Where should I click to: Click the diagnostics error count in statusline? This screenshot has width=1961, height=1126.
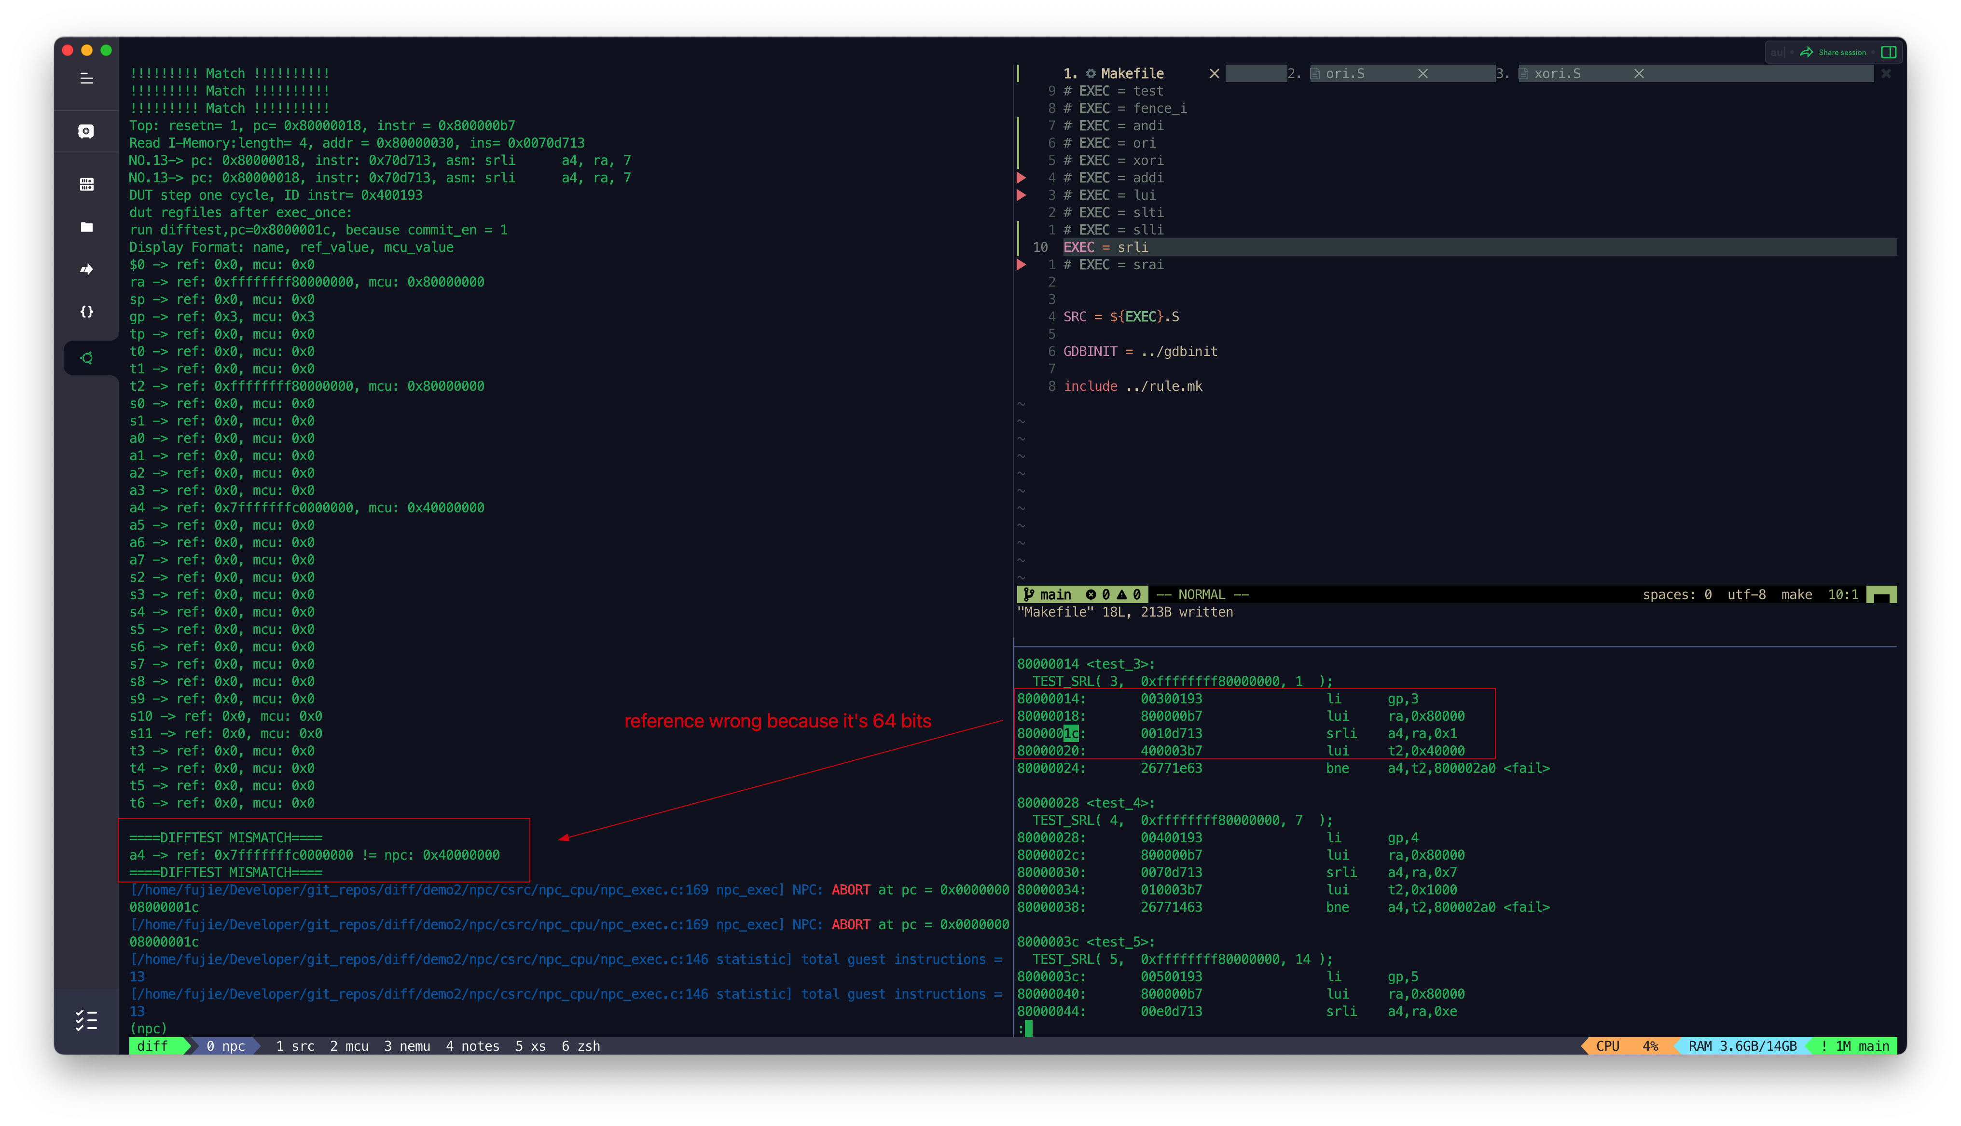pyautogui.click(x=1098, y=595)
